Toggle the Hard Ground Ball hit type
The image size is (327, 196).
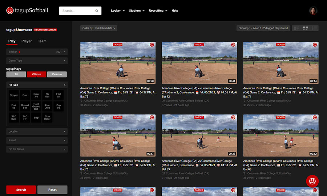tap(36, 107)
